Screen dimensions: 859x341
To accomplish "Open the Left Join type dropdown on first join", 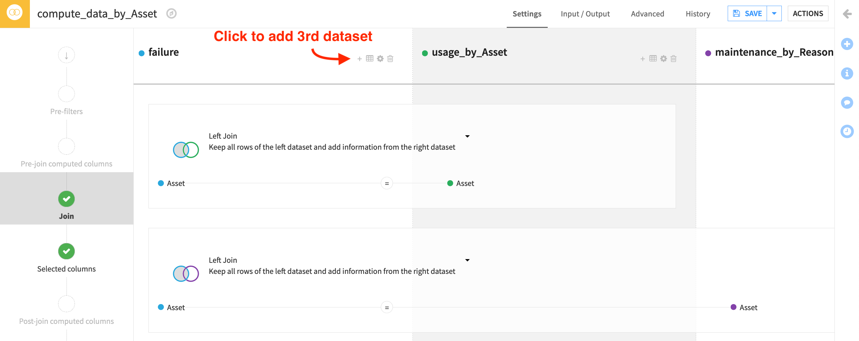I will pos(467,136).
